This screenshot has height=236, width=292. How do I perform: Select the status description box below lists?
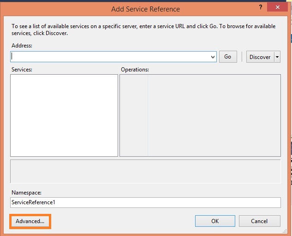tap(145, 171)
